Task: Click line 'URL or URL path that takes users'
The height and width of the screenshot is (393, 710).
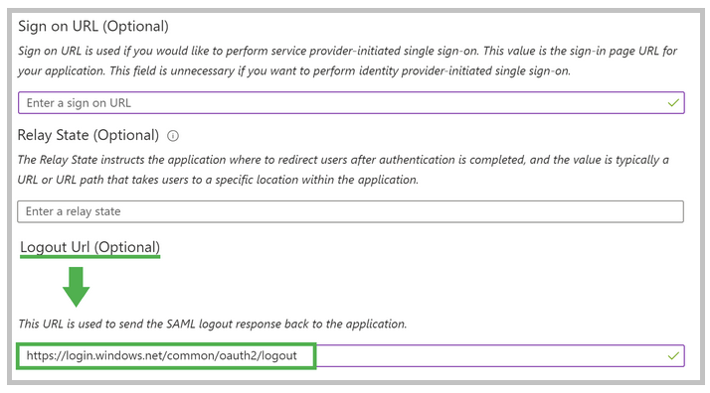Action: [x=218, y=180]
